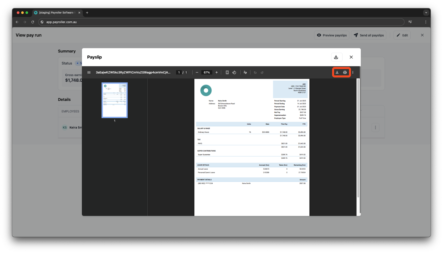Click the KS avatar of Keira Smith
Screen dimensions: 443x253
click(65, 128)
